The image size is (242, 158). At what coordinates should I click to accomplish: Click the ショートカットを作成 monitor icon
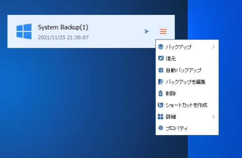pyautogui.click(x=161, y=105)
